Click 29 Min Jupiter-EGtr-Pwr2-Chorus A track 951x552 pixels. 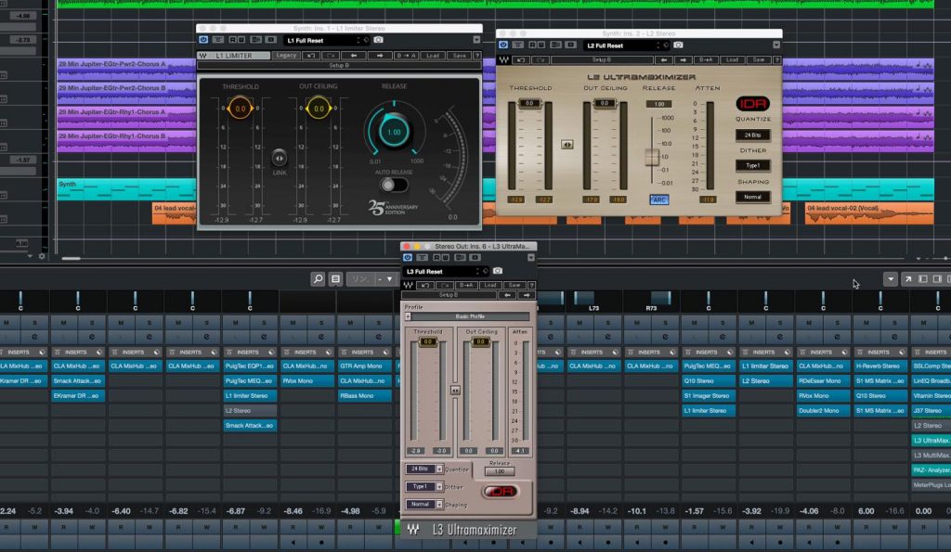point(126,68)
